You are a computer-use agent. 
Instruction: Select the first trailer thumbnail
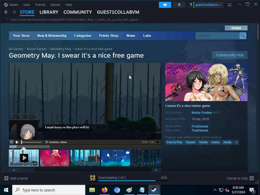(x=24, y=158)
